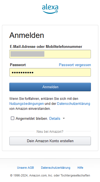Open Unsere AGB in the footer

[x=25, y=168]
